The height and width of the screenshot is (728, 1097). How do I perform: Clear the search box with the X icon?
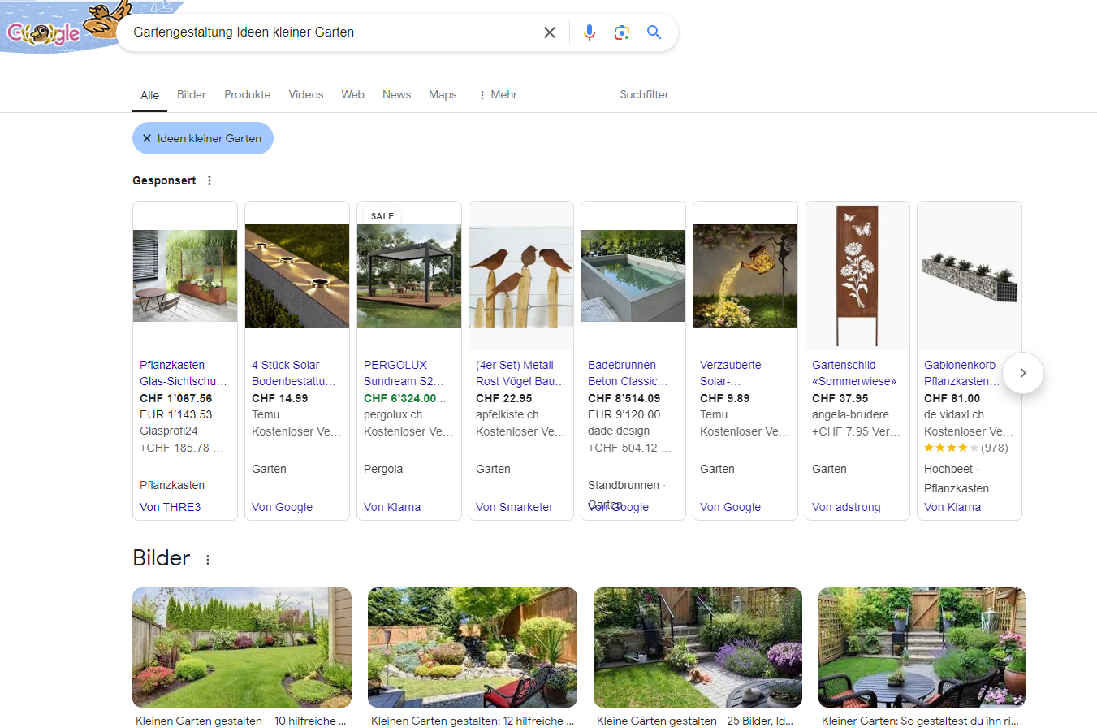[x=550, y=32]
